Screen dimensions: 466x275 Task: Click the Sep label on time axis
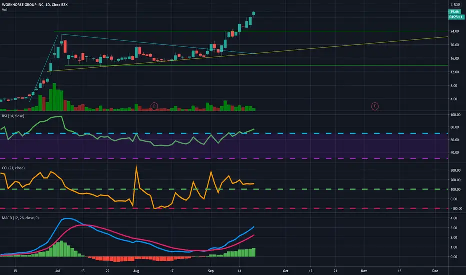(211, 271)
